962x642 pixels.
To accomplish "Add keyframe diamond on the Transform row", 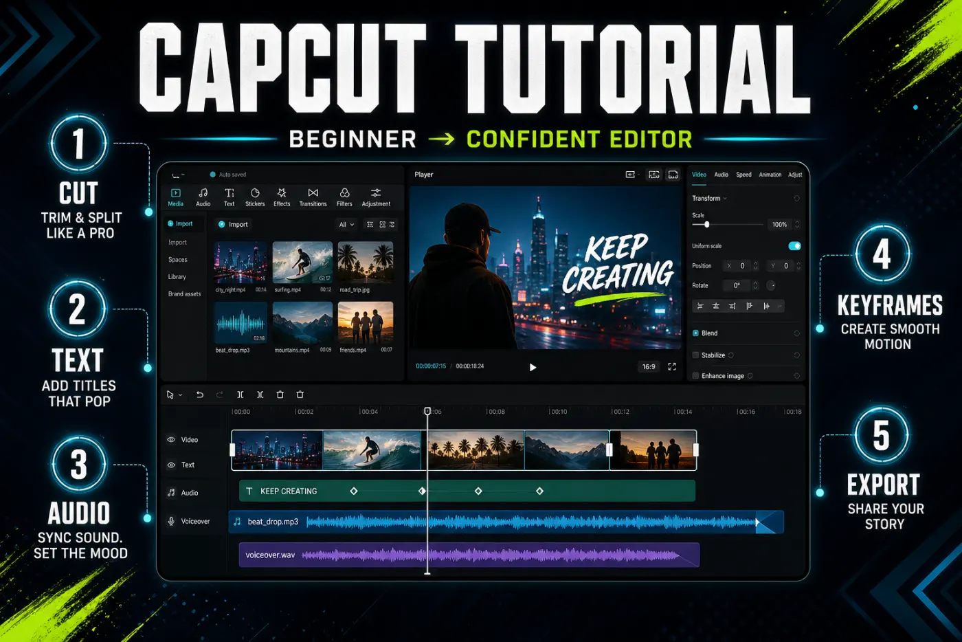I will click(x=796, y=198).
